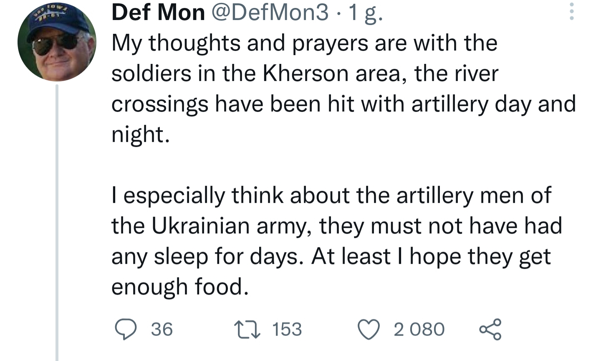Visit the @DefMon3 handle link

click(270, 13)
